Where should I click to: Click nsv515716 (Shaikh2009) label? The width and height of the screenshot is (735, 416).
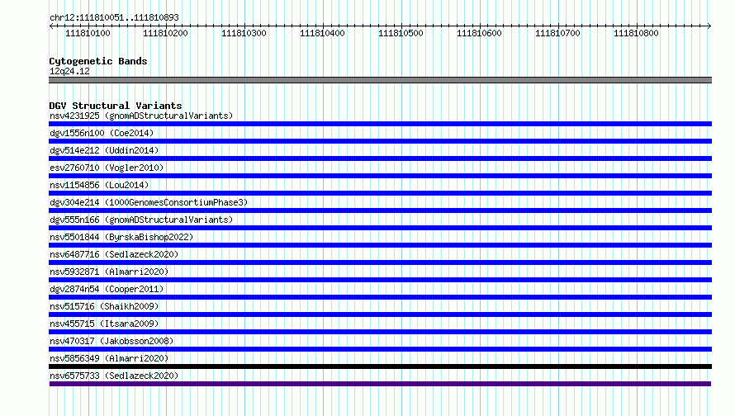click(104, 306)
